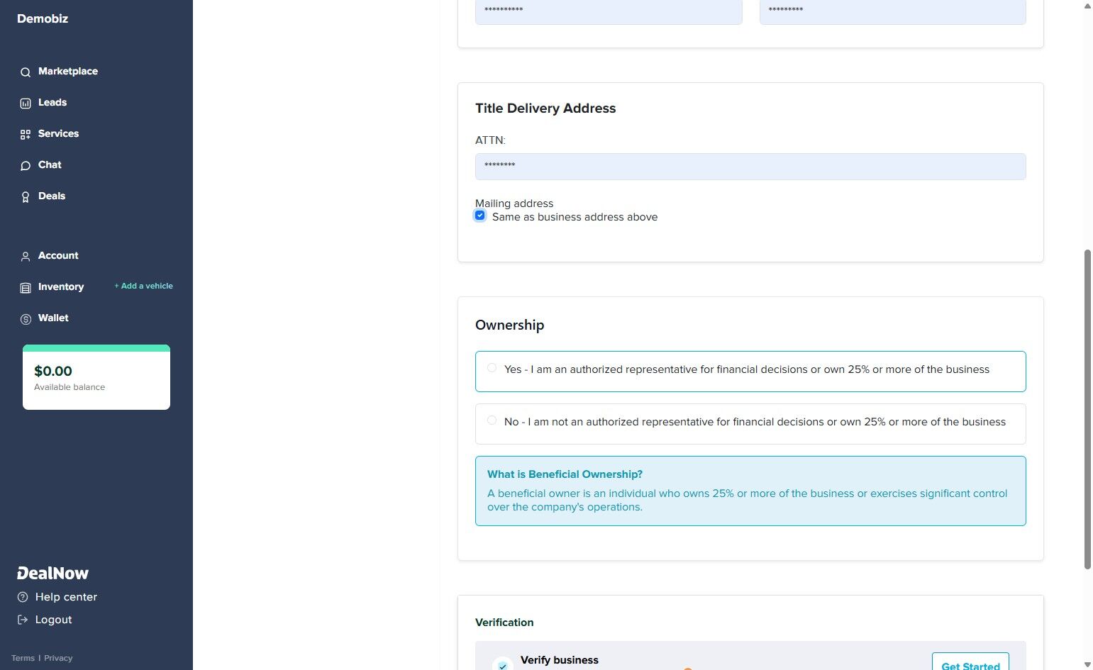Click the Account person icon
This screenshot has width=1093, height=670.
(x=25, y=256)
